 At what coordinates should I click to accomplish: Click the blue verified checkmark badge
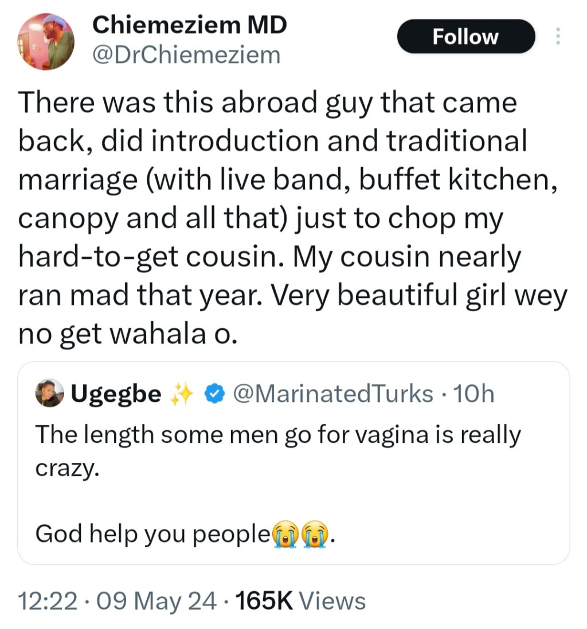coord(216,393)
